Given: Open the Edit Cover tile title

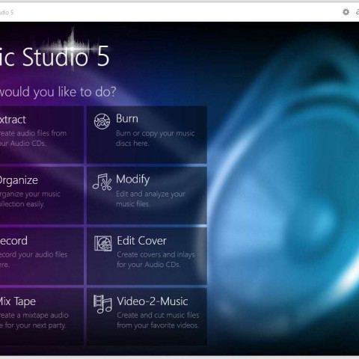Looking at the screenshot, I should (141, 241).
